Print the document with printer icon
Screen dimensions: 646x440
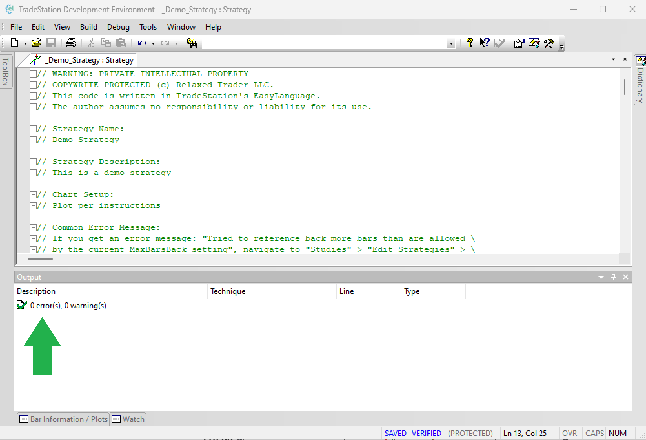tap(71, 43)
